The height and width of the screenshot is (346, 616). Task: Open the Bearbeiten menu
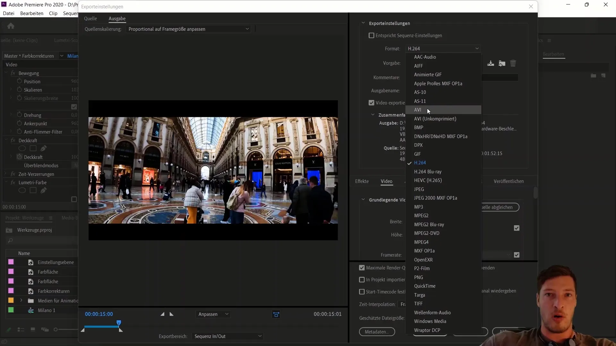tap(32, 13)
